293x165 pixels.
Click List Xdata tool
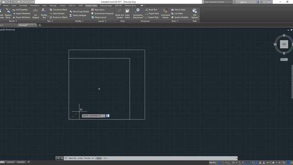(177, 13)
